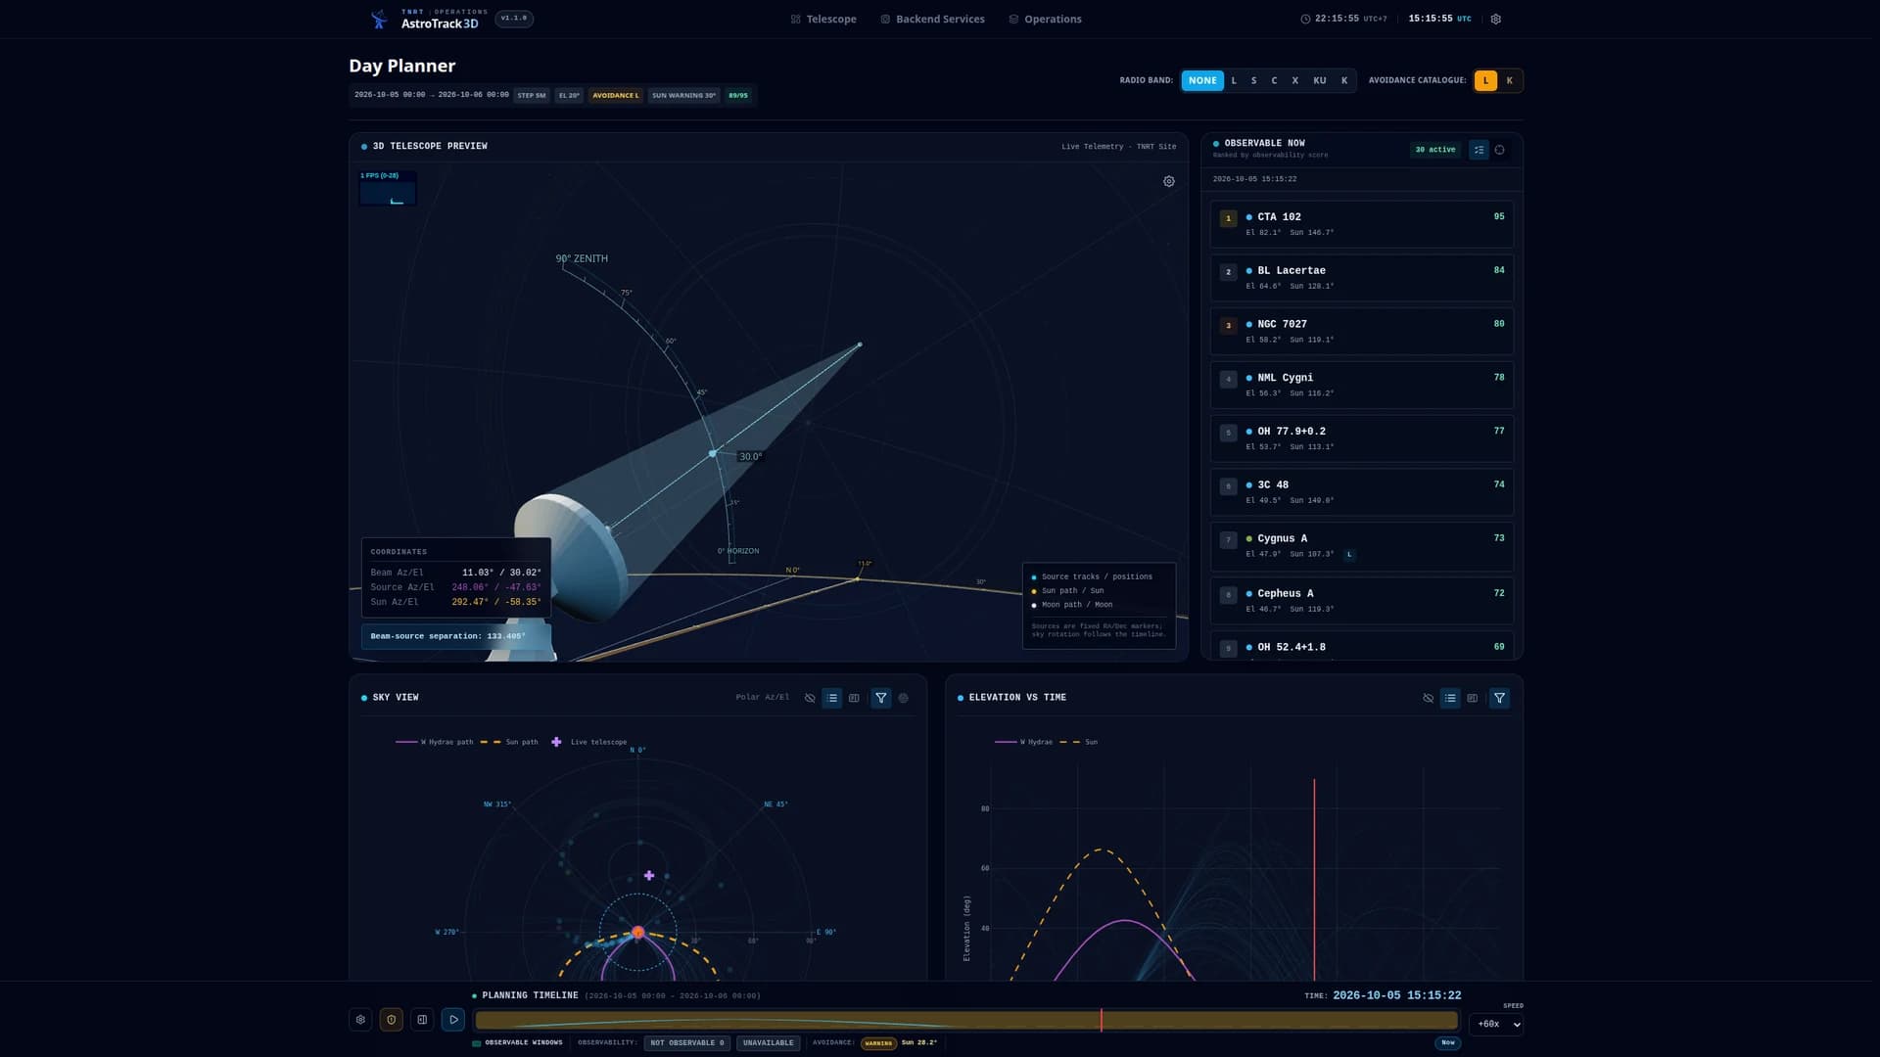Toggle avoidance catalogue L

coord(1485,80)
